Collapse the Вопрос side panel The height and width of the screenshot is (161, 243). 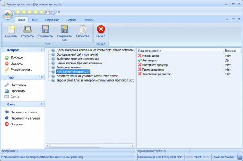42,50
